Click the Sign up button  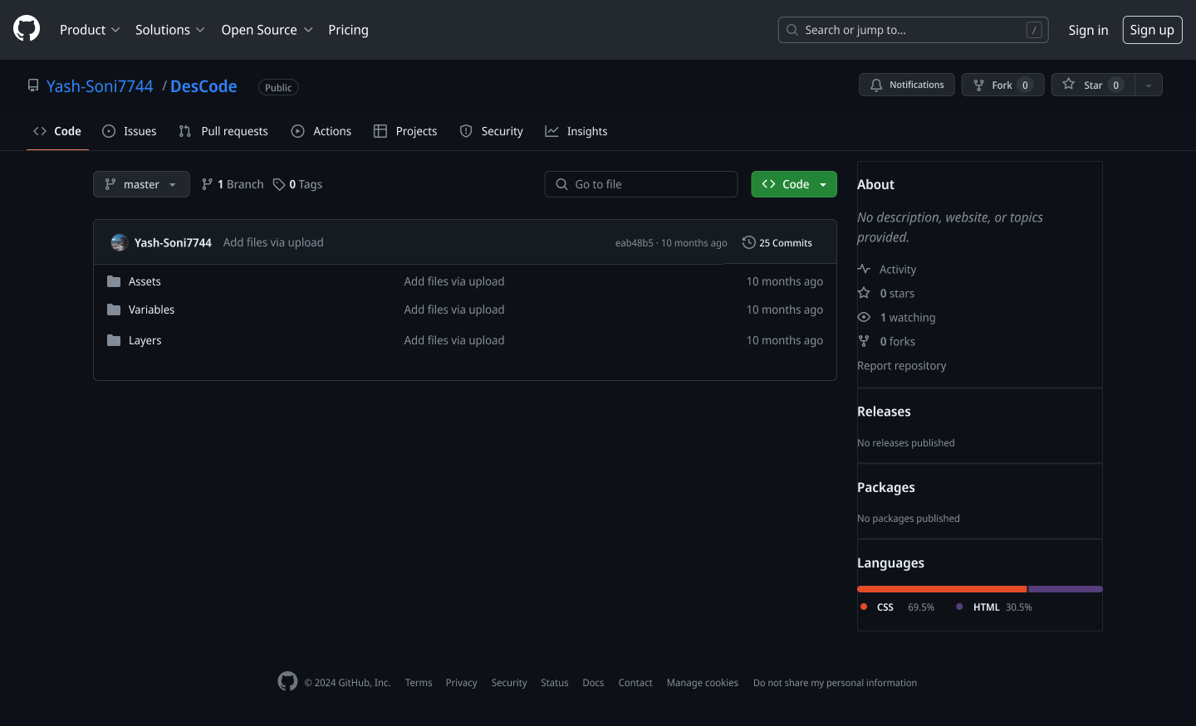pyautogui.click(x=1152, y=30)
